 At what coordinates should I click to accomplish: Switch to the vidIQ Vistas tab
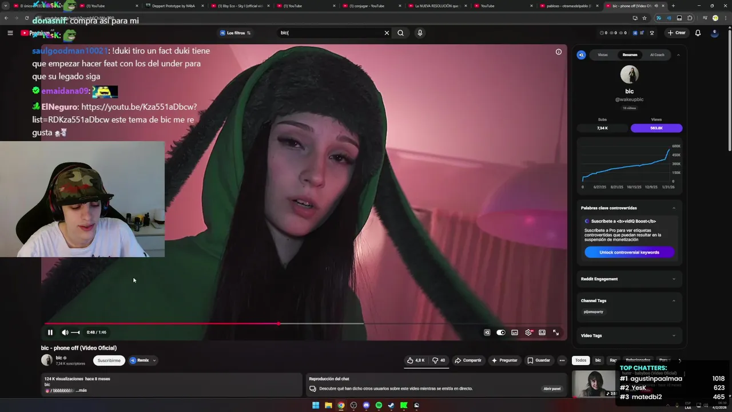pyautogui.click(x=603, y=55)
